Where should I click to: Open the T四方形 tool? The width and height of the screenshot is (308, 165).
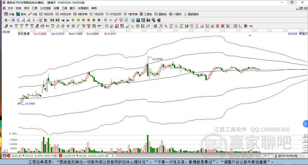click(x=97, y=14)
